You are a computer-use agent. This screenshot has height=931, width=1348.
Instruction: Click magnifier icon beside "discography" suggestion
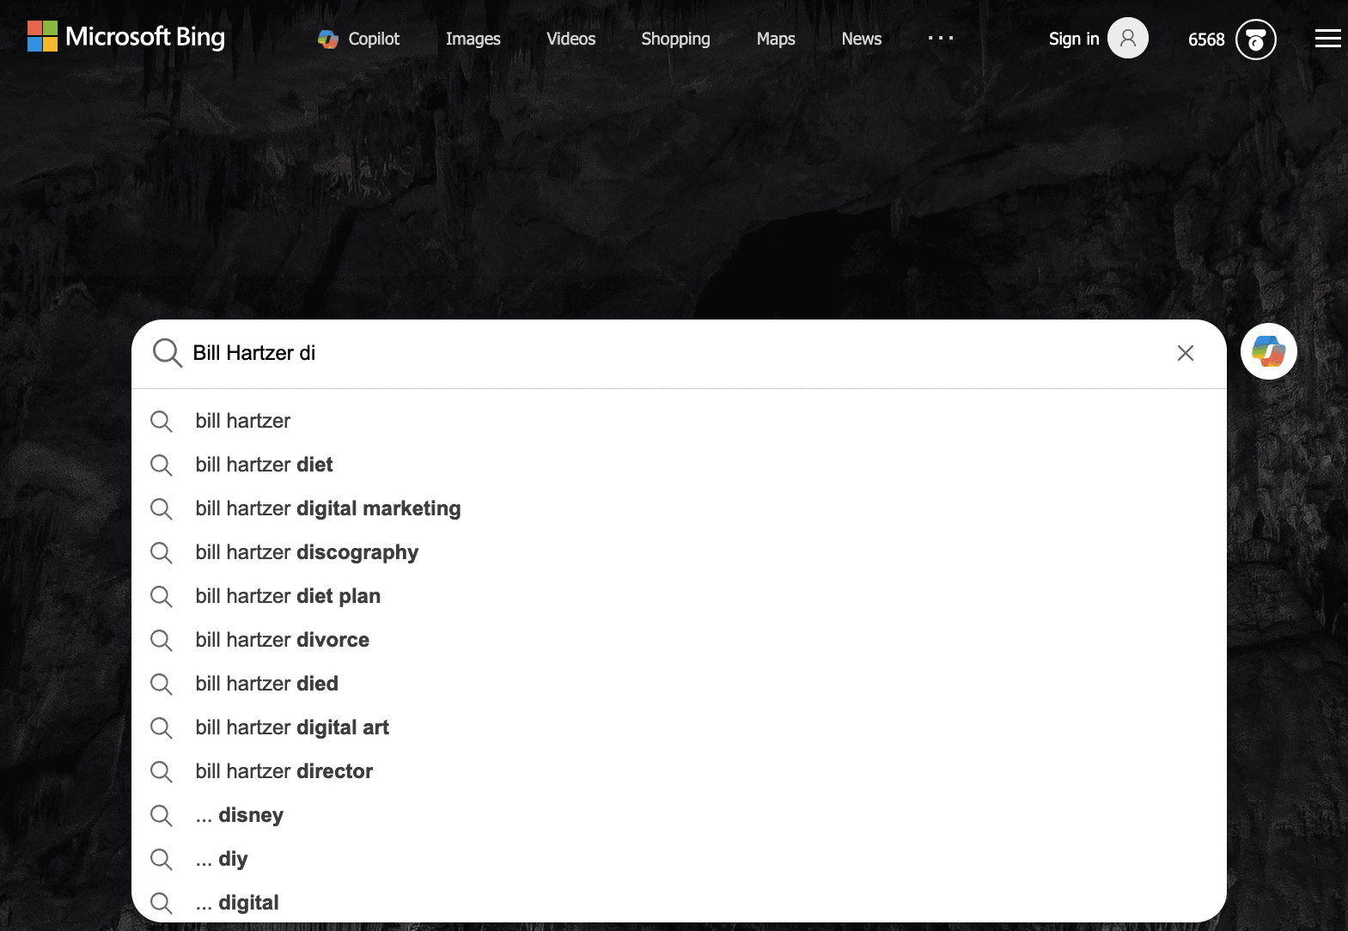click(162, 552)
